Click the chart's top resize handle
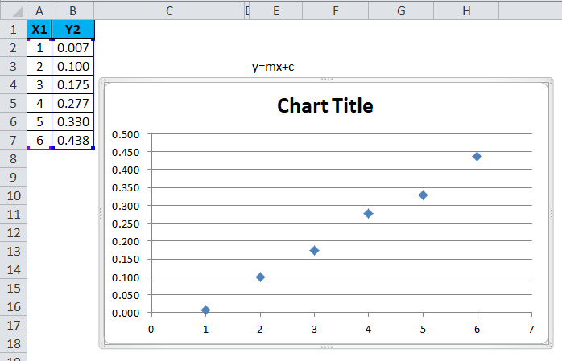The height and width of the screenshot is (361, 562). (326, 80)
